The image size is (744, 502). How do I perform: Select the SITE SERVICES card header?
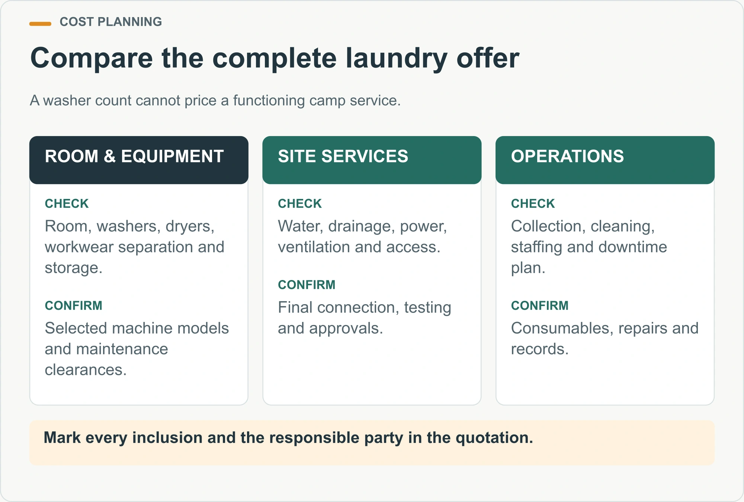[x=372, y=160]
